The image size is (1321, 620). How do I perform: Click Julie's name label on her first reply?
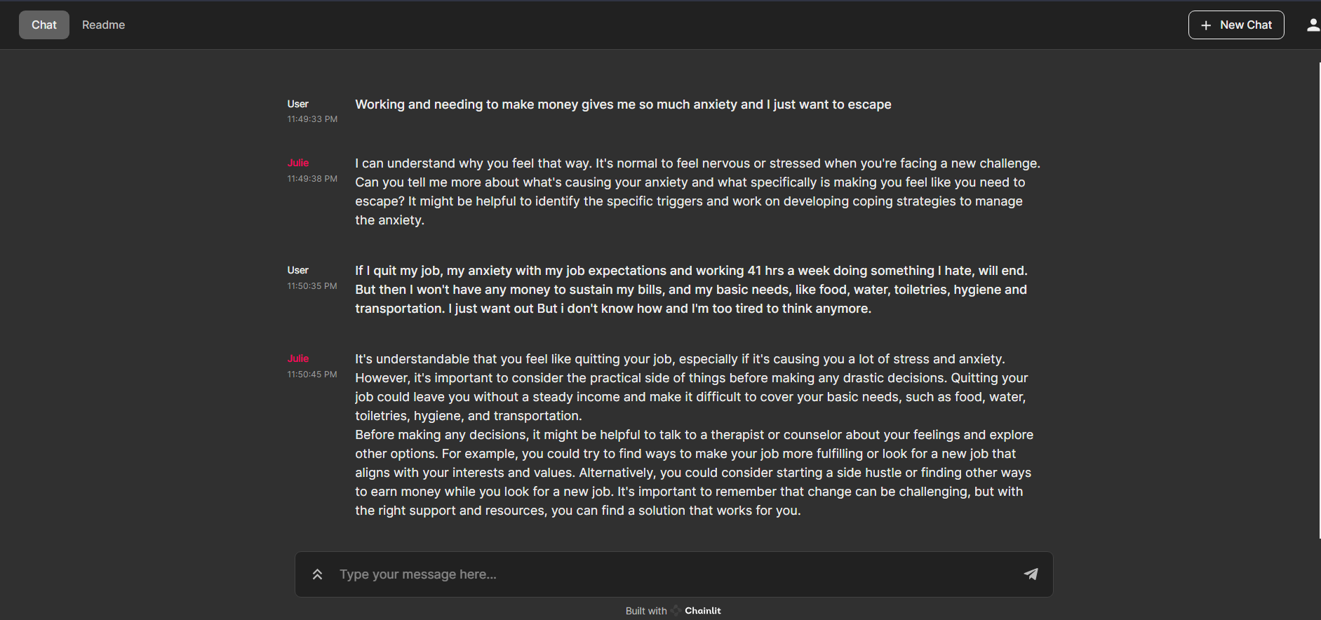[297, 163]
